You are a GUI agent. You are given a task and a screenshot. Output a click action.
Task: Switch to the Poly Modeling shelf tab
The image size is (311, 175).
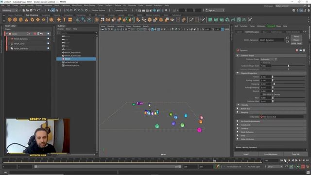point(32,15)
